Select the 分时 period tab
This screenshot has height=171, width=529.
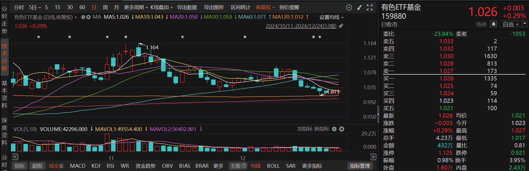[x=19, y=7]
